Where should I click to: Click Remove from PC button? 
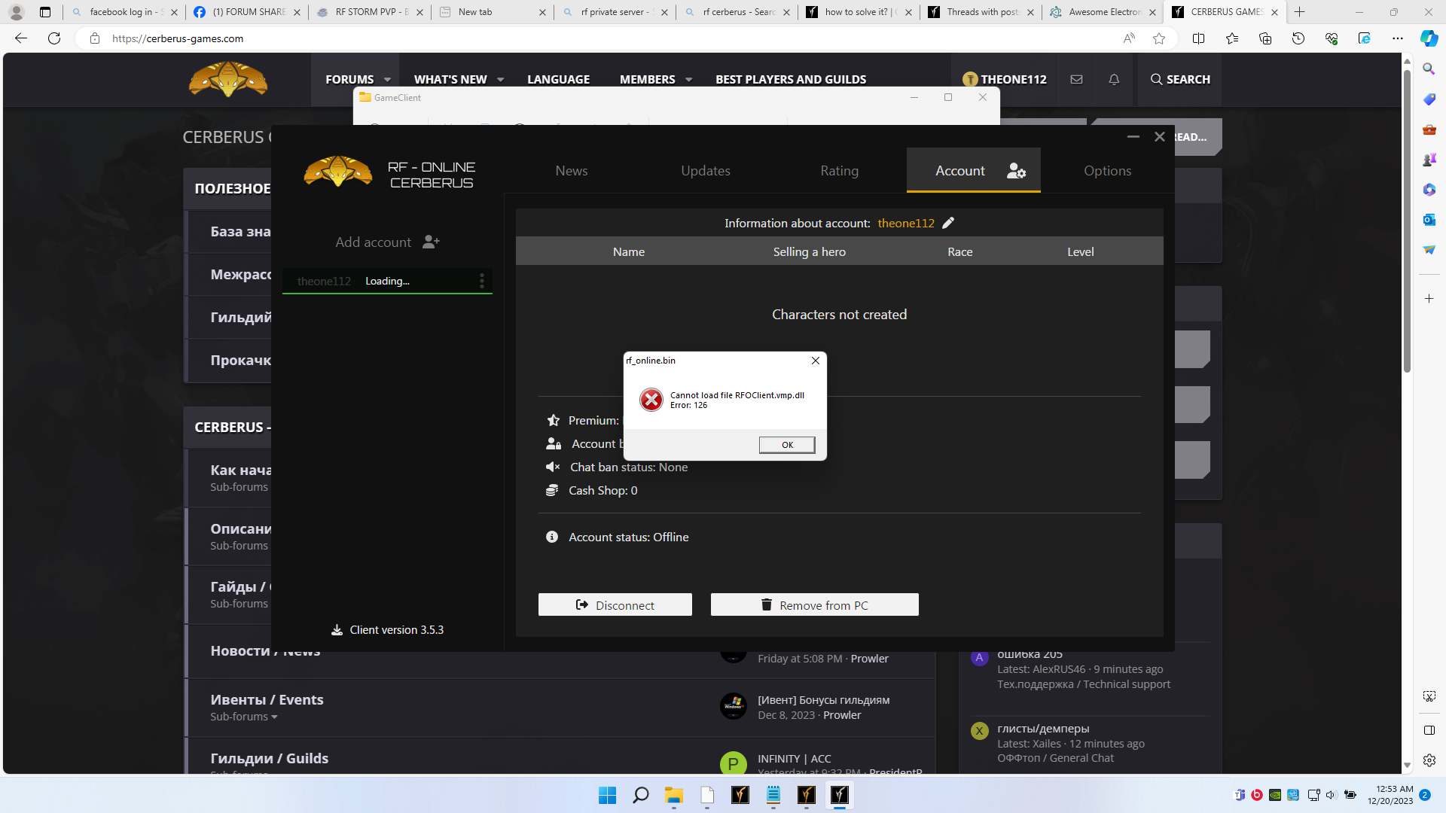(814, 604)
